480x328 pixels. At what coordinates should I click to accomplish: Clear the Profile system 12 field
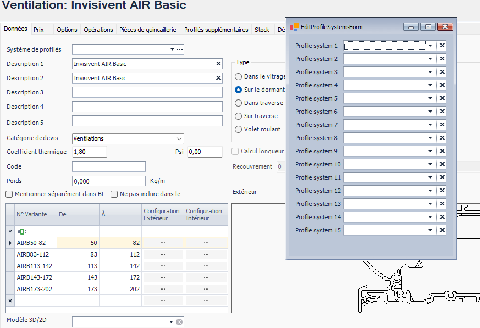[442, 191]
